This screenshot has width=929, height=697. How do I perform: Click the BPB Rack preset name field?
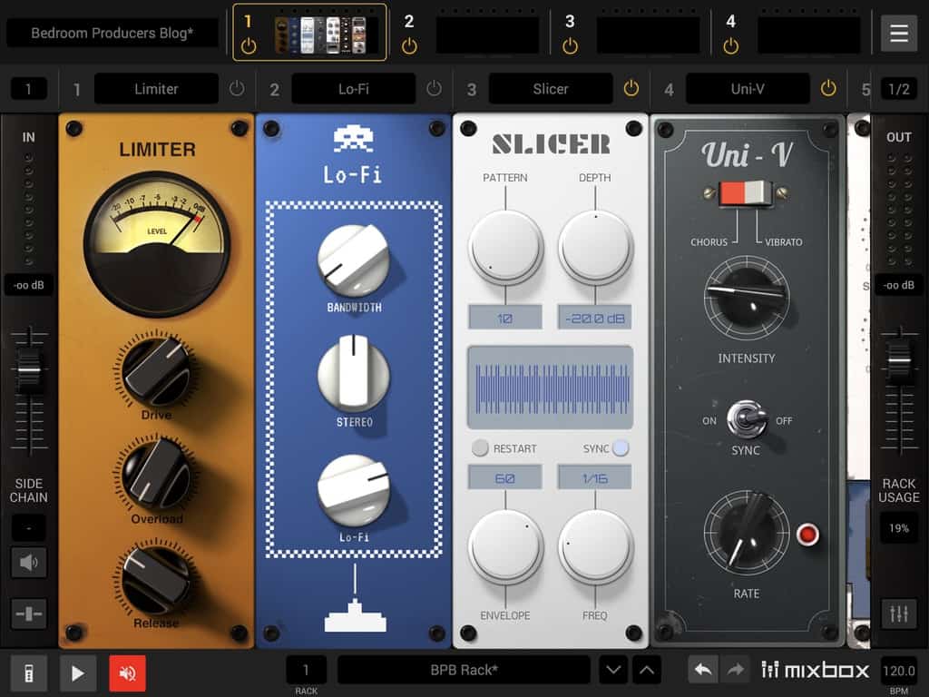click(464, 671)
